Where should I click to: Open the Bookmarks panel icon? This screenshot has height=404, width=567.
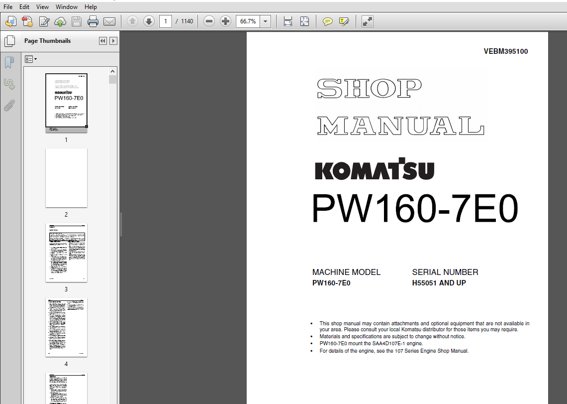pos(9,63)
